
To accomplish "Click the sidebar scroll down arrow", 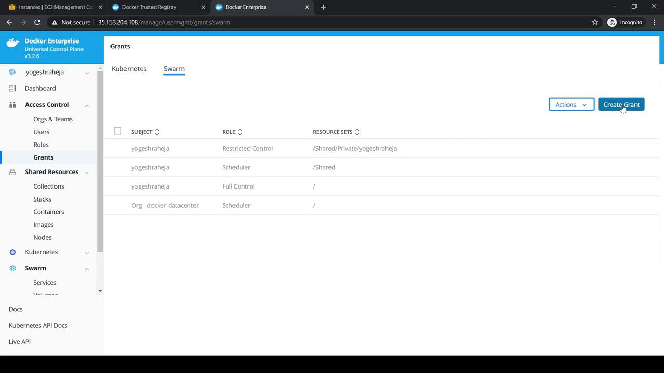I will pyautogui.click(x=100, y=291).
